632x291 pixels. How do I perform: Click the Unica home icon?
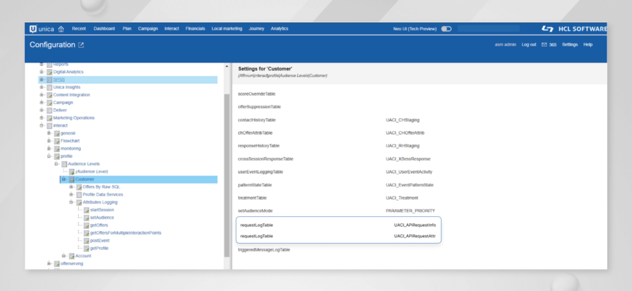61,28
